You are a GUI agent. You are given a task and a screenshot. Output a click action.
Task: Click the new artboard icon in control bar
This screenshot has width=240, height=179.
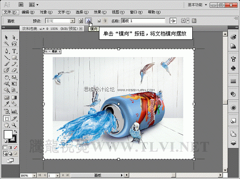[x=99, y=21]
